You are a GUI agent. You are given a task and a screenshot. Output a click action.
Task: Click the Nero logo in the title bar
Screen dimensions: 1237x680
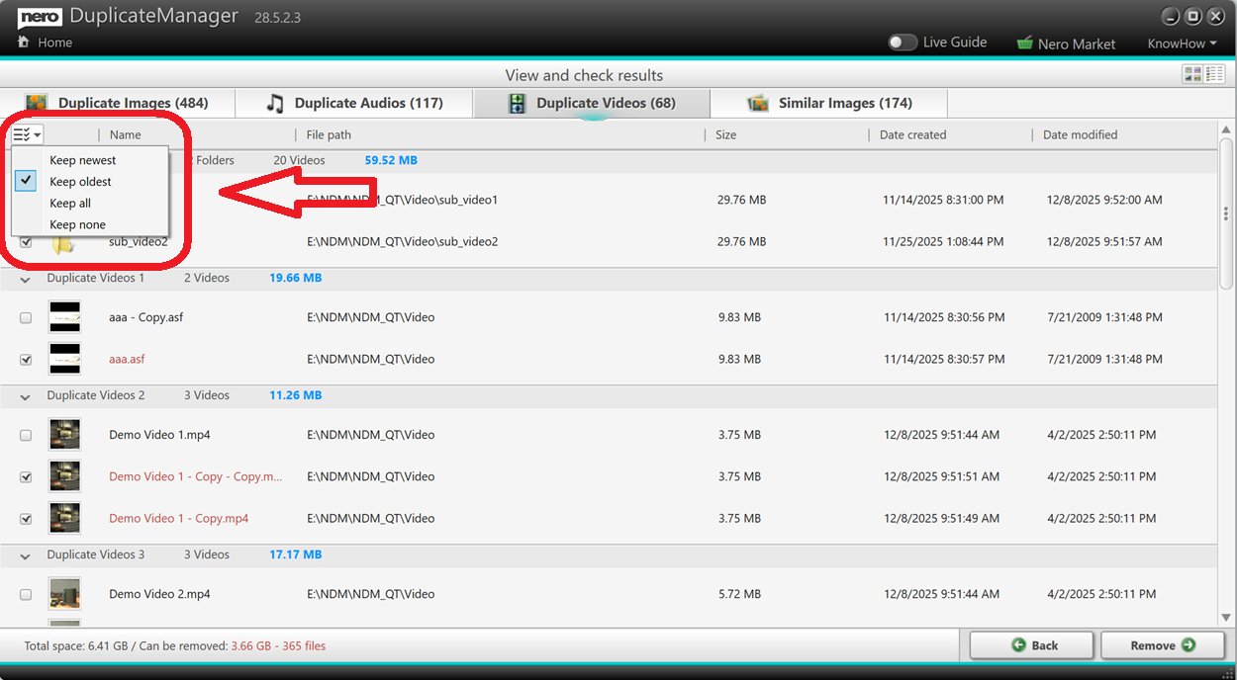(x=40, y=16)
